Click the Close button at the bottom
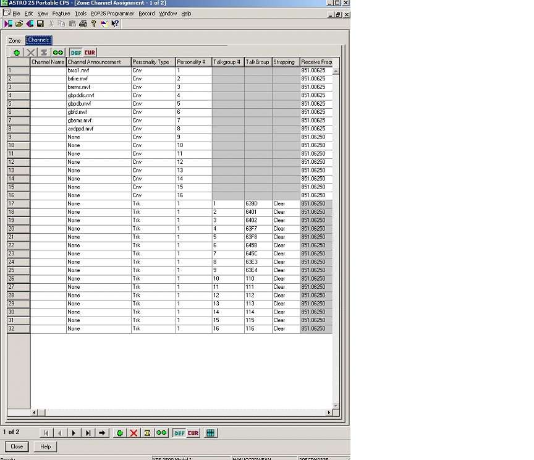534x460 pixels. pyautogui.click(x=17, y=446)
